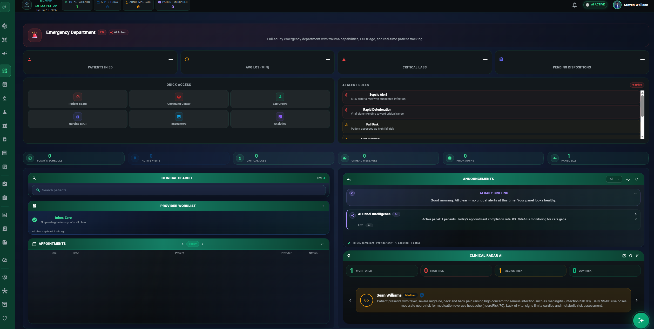Open the Sean Williams risk card
Image resolution: width=654 pixels, height=329 pixels.
pyautogui.click(x=493, y=300)
